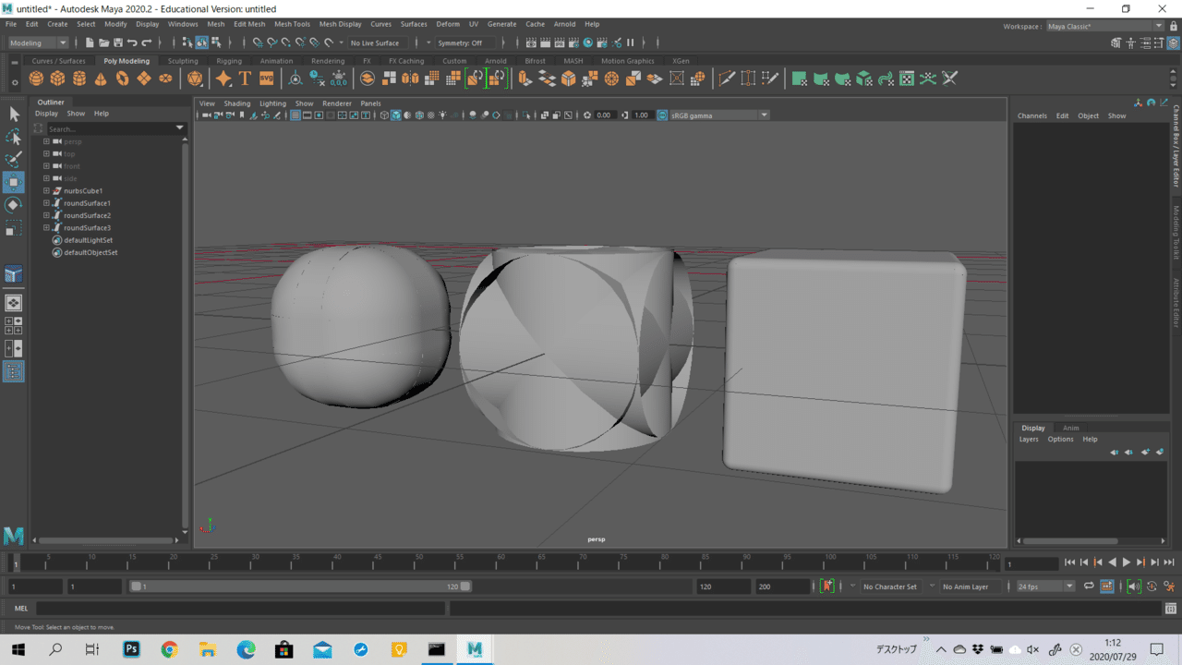Click the Save Scene disk icon

(118, 42)
